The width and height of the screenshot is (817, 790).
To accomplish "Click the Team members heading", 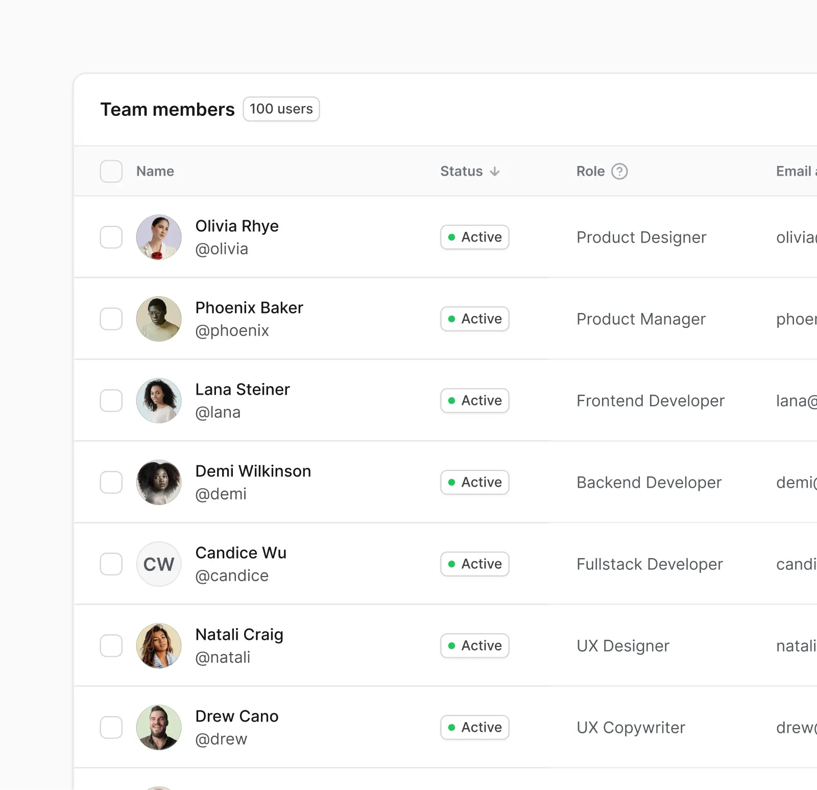I will point(167,109).
